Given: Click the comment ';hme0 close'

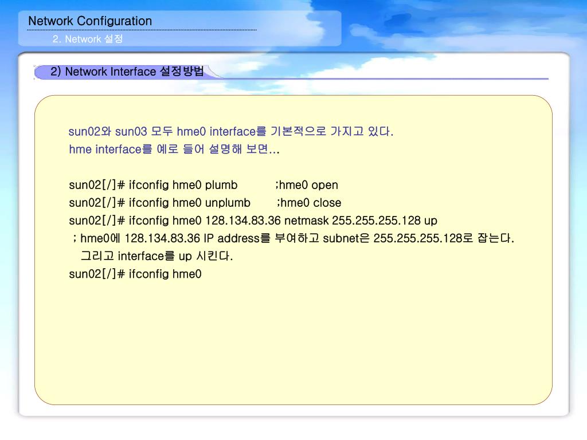Looking at the screenshot, I should tap(309, 202).
